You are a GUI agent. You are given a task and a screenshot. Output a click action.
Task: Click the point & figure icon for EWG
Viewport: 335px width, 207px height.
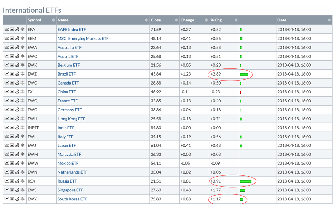point(17,110)
